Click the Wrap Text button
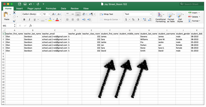This screenshot has width=206, height=107. coord(107,14)
